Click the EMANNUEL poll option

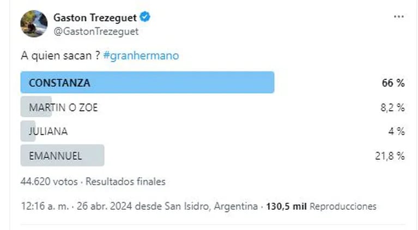[55, 156]
